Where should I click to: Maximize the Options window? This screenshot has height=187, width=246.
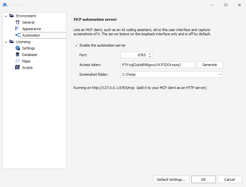(x=226, y=5)
